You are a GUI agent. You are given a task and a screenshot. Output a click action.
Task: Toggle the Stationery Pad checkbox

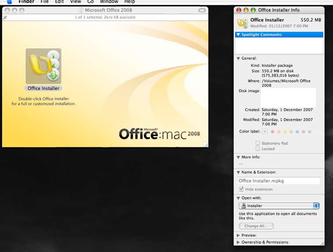[x=258, y=143]
